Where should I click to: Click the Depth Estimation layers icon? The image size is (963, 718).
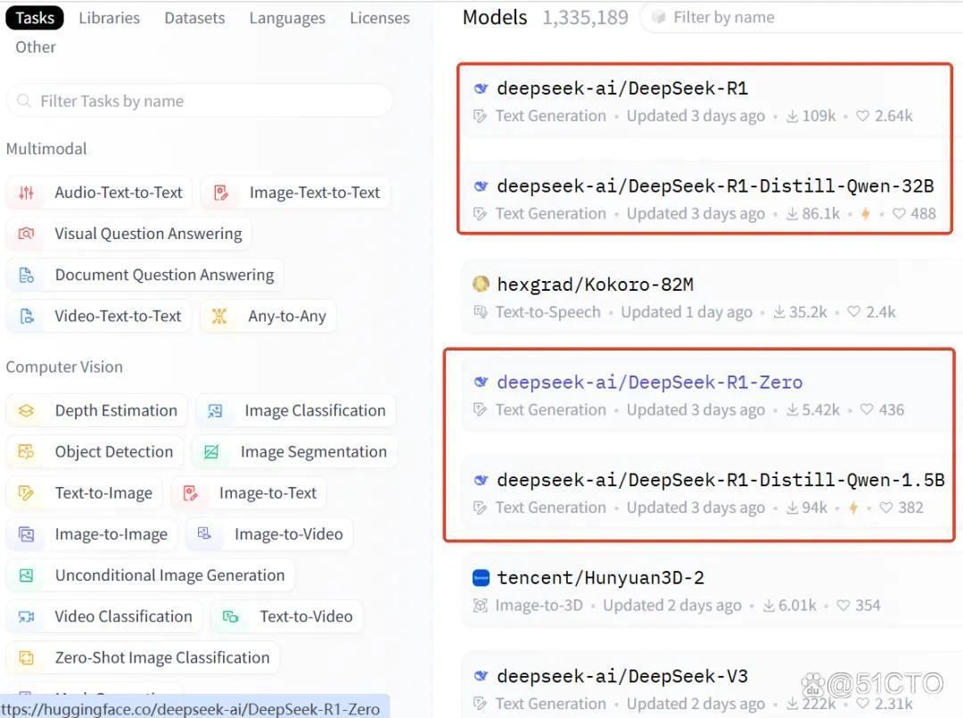[x=26, y=411]
